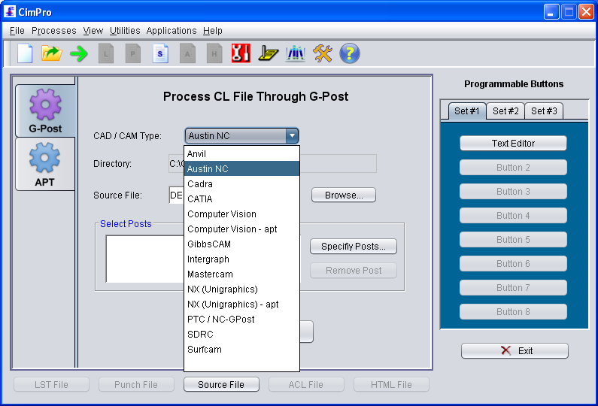The width and height of the screenshot is (598, 406).
Task: Click the new blank document toolbar icon
Action: [x=25, y=53]
